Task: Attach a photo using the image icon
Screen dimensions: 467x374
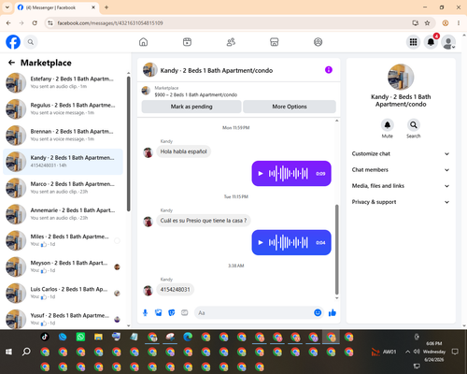Action: [x=159, y=312]
